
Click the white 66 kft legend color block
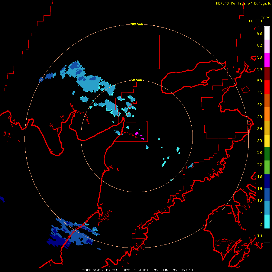tap(267, 33)
